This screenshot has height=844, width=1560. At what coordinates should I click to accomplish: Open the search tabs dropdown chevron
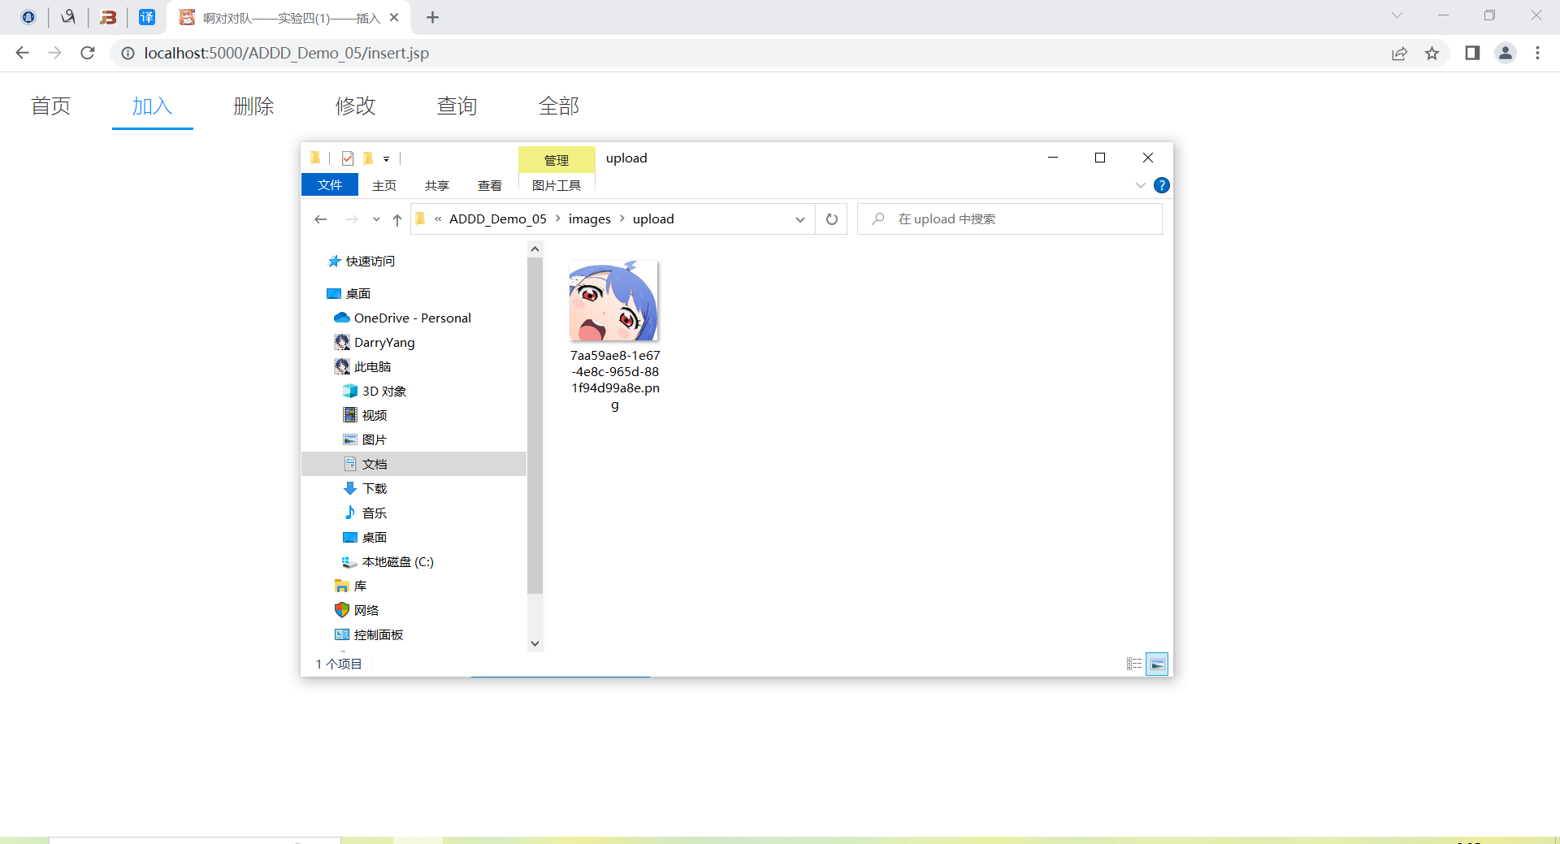click(x=1397, y=15)
